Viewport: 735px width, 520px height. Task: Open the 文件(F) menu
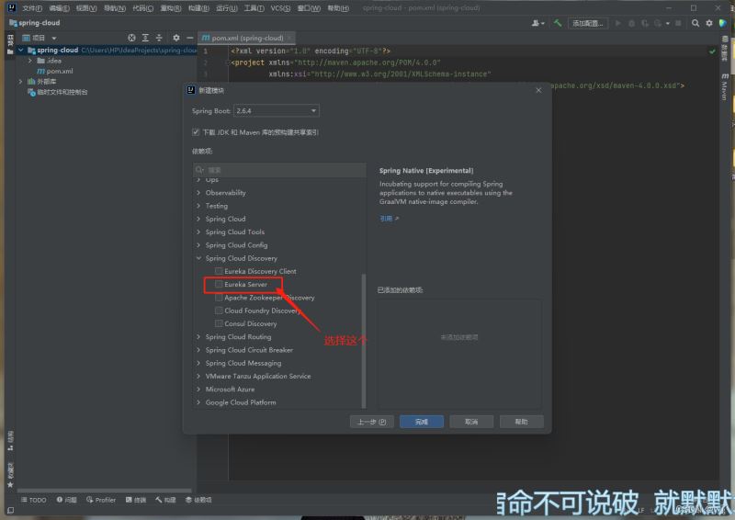tap(32, 7)
